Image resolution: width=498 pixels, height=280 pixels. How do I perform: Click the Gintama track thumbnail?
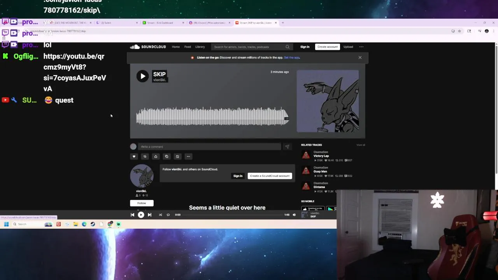tap(306, 187)
